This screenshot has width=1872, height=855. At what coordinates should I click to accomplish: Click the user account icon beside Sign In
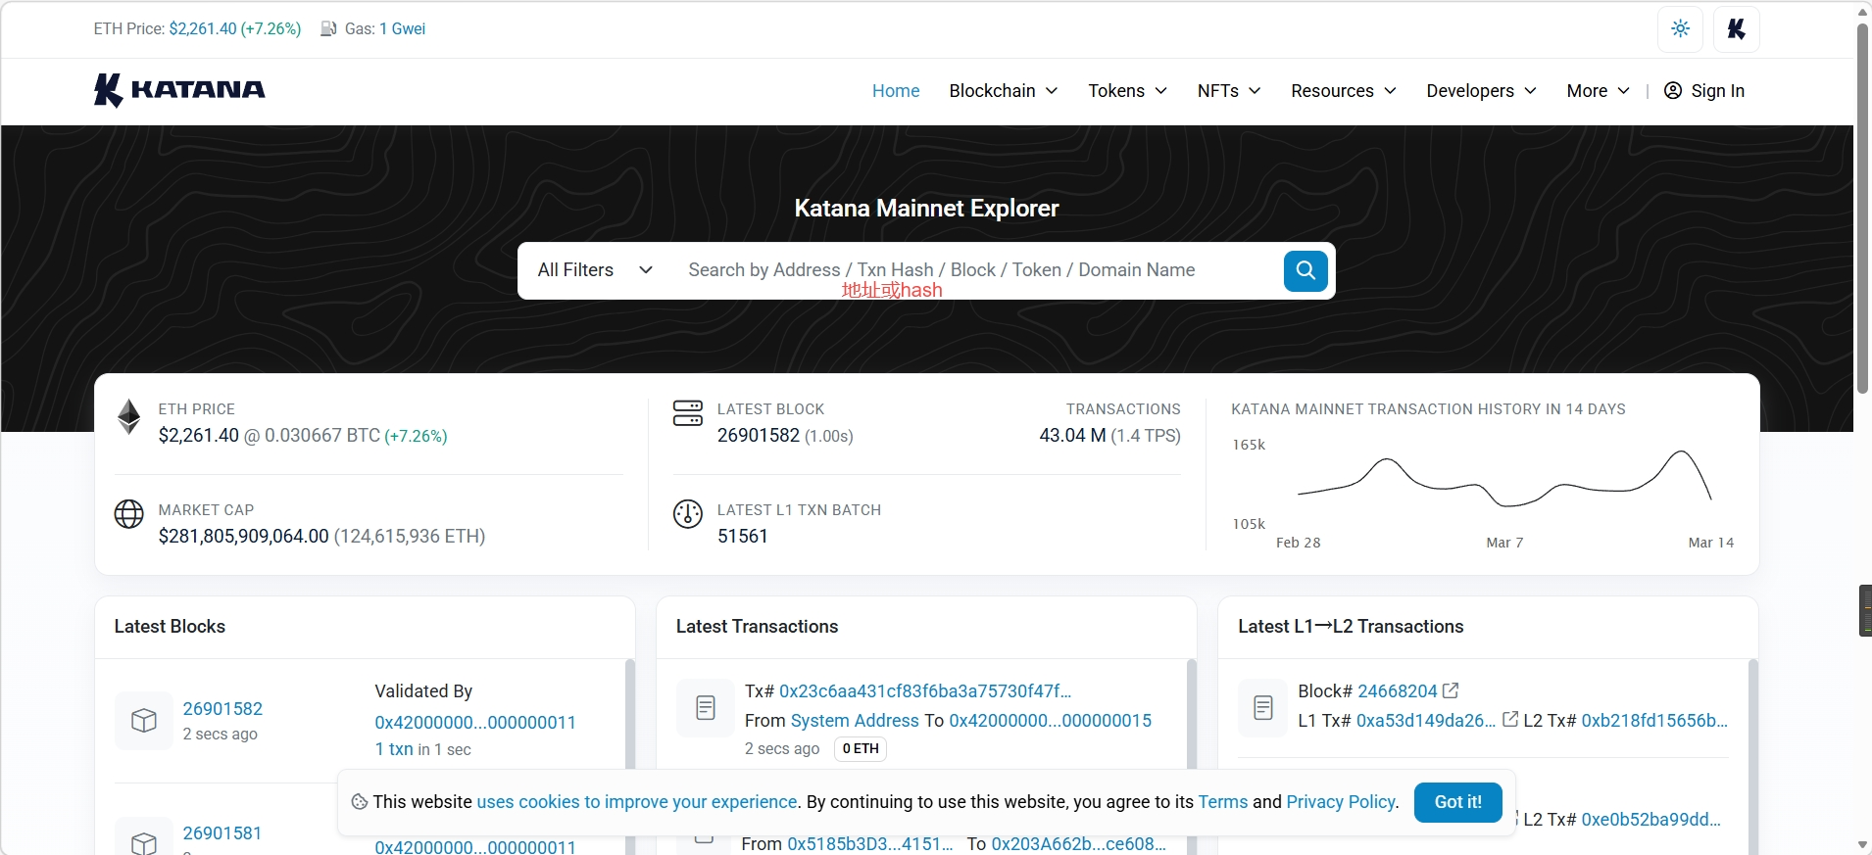(x=1673, y=90)
